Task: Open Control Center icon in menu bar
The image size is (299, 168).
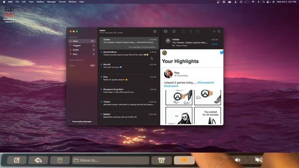Action: [268, 2]
